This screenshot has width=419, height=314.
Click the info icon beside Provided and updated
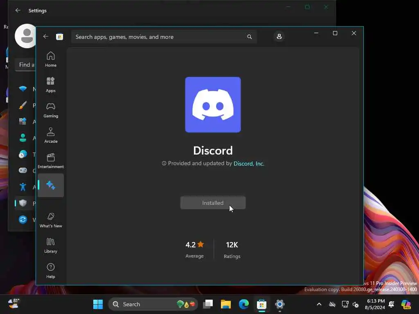pyautogui.click(x=164, y=163)
